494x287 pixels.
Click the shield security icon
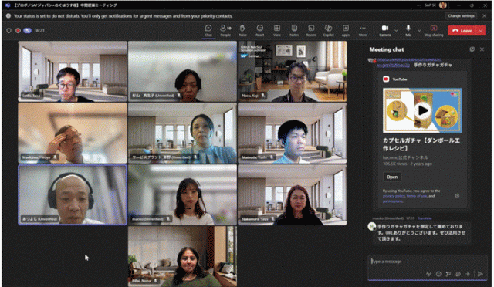(8, 31)
